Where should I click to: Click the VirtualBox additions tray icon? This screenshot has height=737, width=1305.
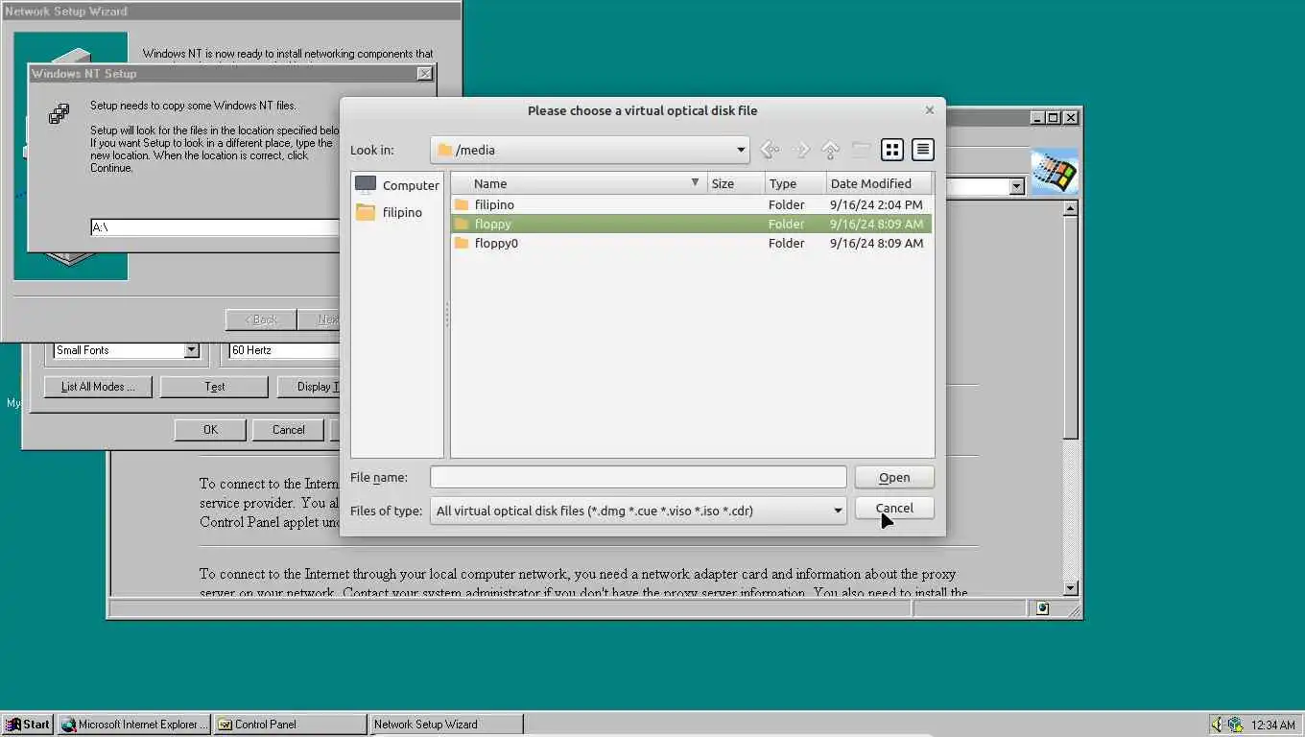(x=1235, y=725)
